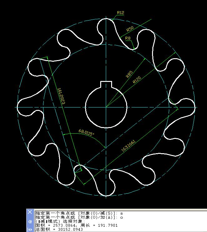Click the (减模式) 选择对象 prompt line
Screen dimensions: 207x232
click(60, 221)
